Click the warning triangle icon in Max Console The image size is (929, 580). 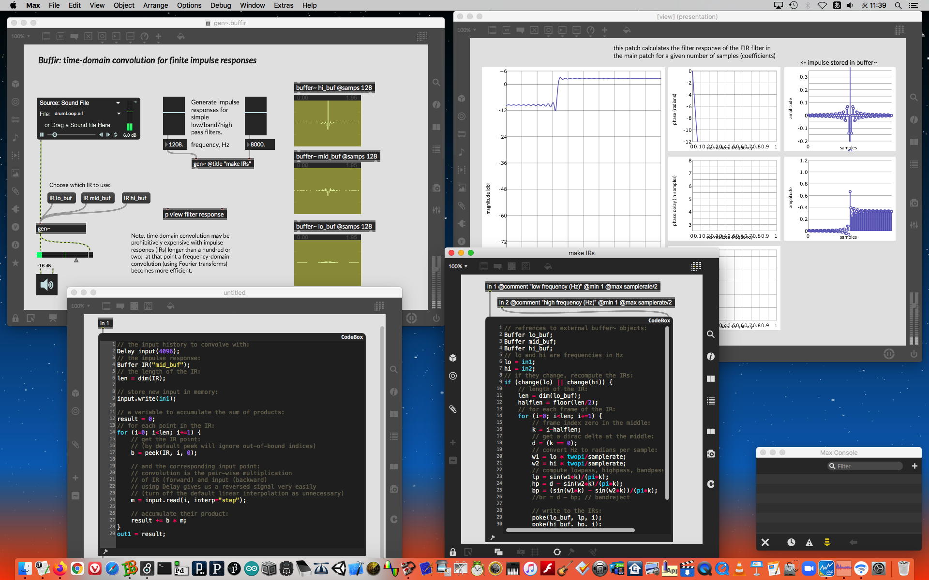pos(809,542)
